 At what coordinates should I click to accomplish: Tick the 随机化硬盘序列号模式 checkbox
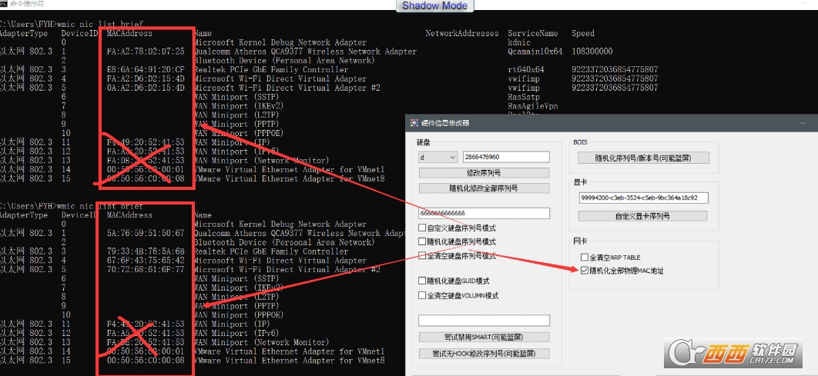[x=422, y=241]
